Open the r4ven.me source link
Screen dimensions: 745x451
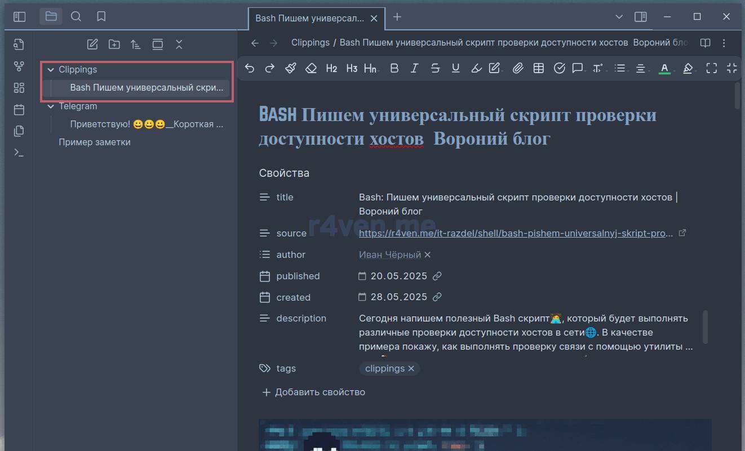(x=516, y=233)
